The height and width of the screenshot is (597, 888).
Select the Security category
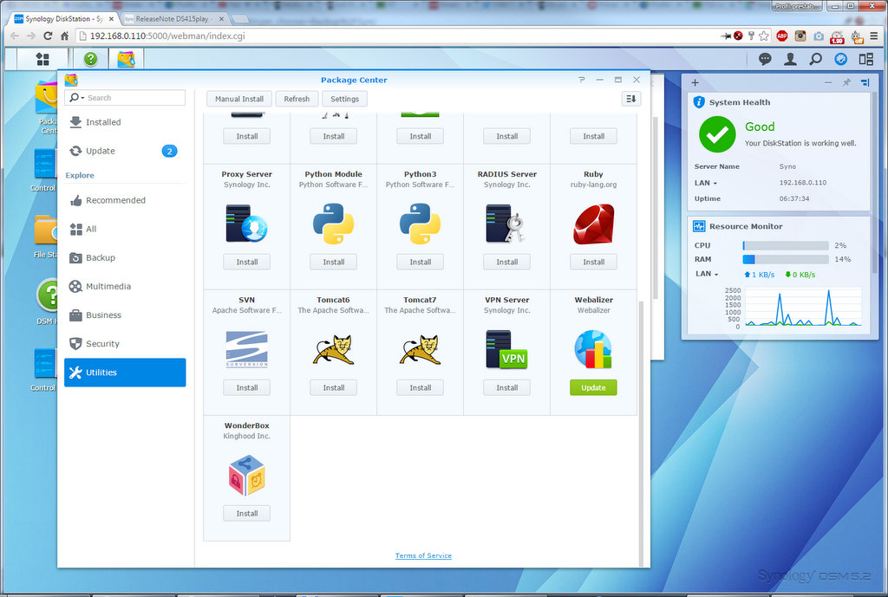[125, 343]
